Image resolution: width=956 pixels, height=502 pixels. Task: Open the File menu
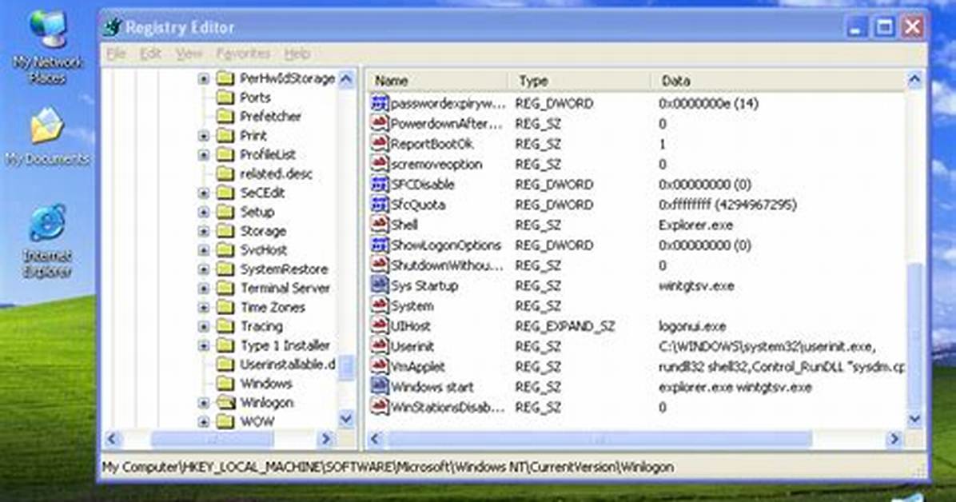tap(116, 54)
